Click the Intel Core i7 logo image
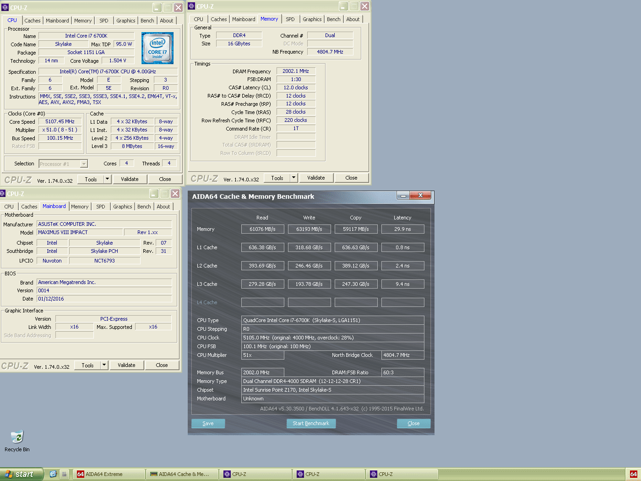 coord(158,48)
